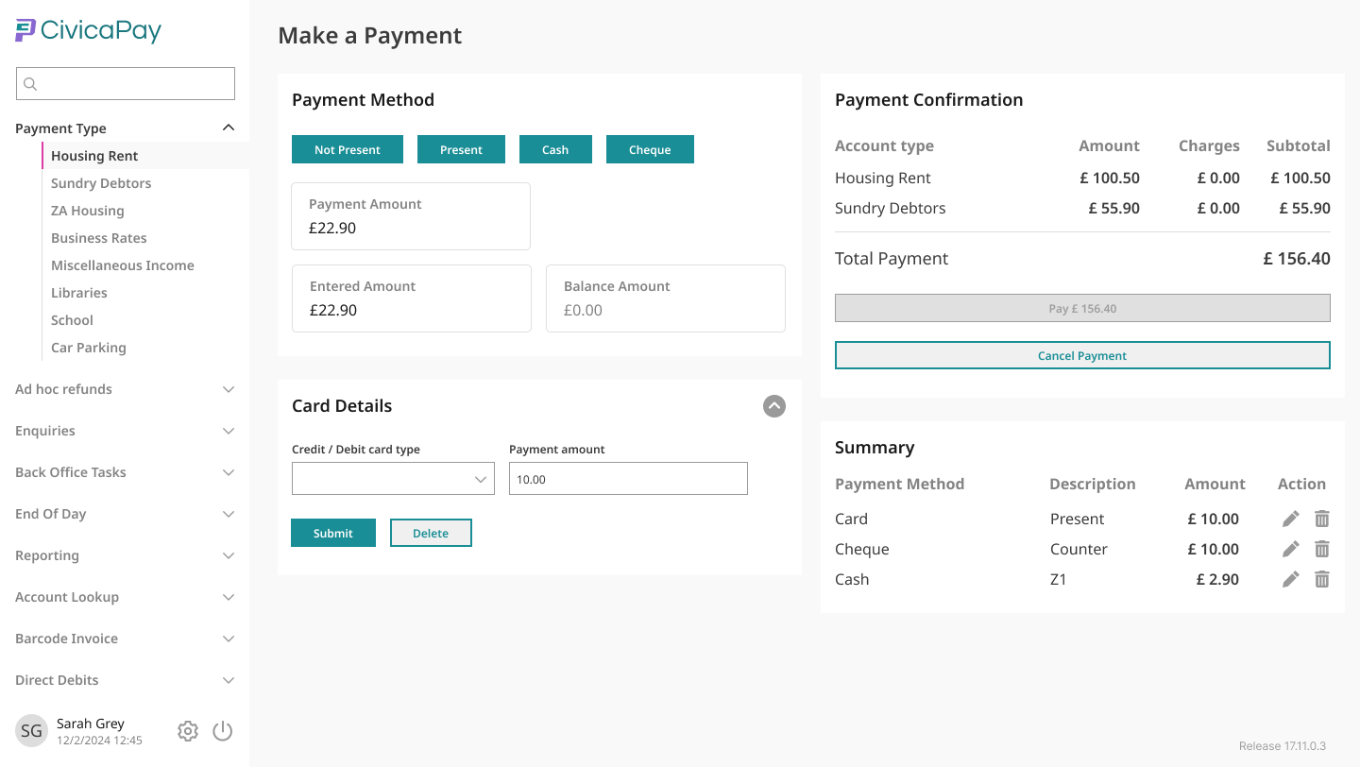Click trash icon for Card payment

point(1322,519)
